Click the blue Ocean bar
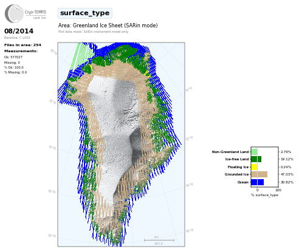This screenshot has height=249, width=299. 258,182
